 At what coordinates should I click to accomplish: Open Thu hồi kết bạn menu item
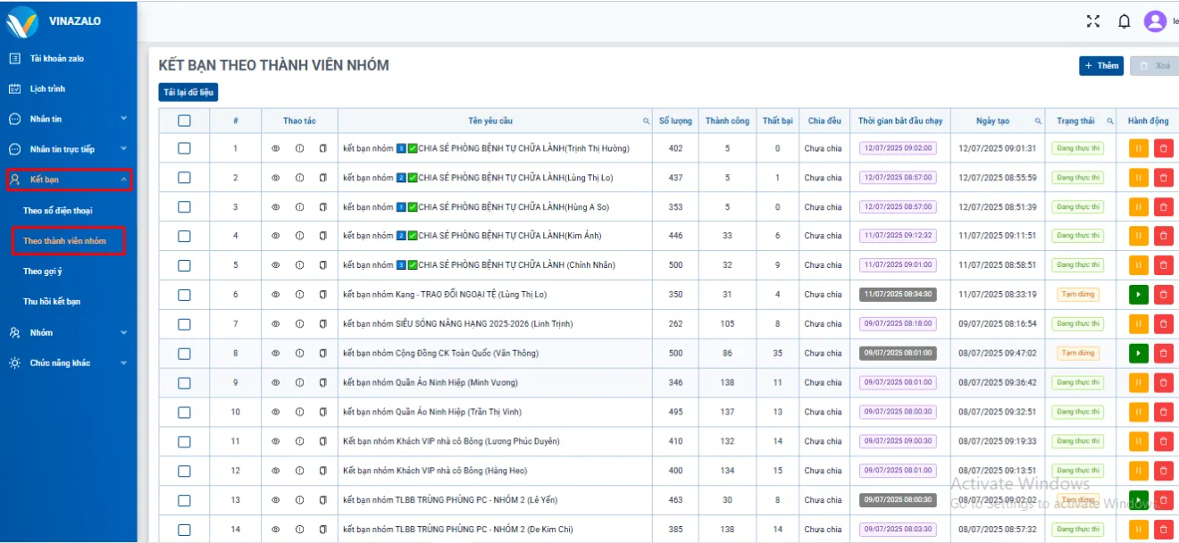[52, 302]
